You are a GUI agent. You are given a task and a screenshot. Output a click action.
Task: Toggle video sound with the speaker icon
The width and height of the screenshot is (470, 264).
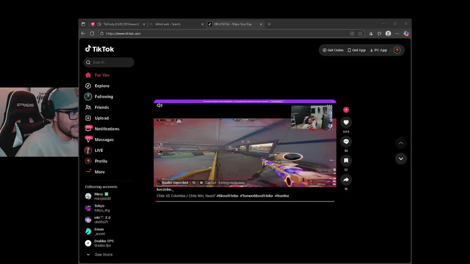(159, 105)
